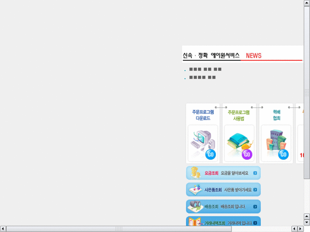The width and height of the screenshot is (310, 232).
Task: Click the binoculars icon on 배송조회 banner
Action: tap(195, 206)
